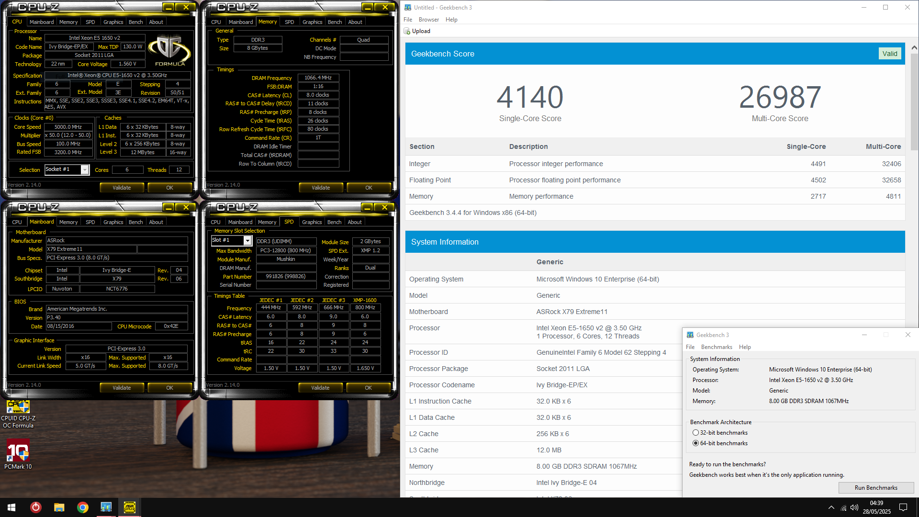The width and height of the screenshot is (919, 517).
Task: Close the small Geekbench 3 dialog
Action: (x=908, y=335)
